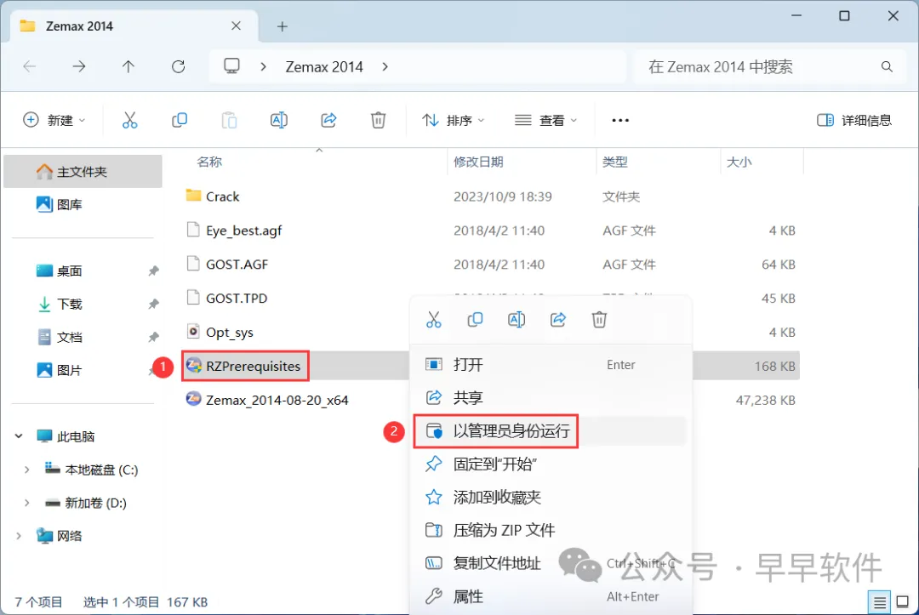Open Documents (文档) in the sidebar
Image resolution: width=919 pixels, height=615 pixels.
pyautogui.click(x=83, y=338)
